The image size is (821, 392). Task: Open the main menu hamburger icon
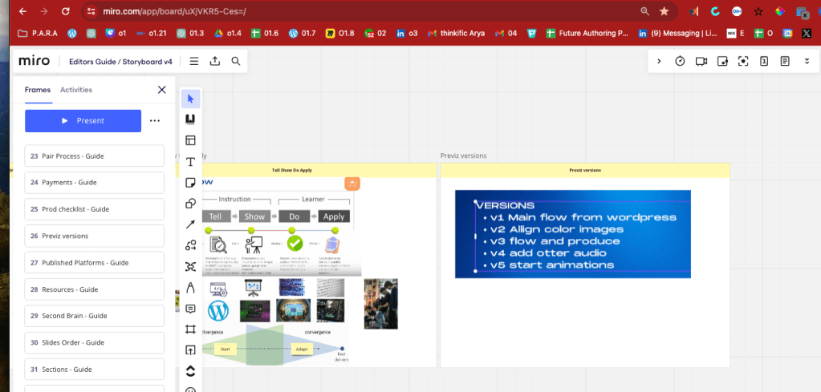tap(193, 61)
